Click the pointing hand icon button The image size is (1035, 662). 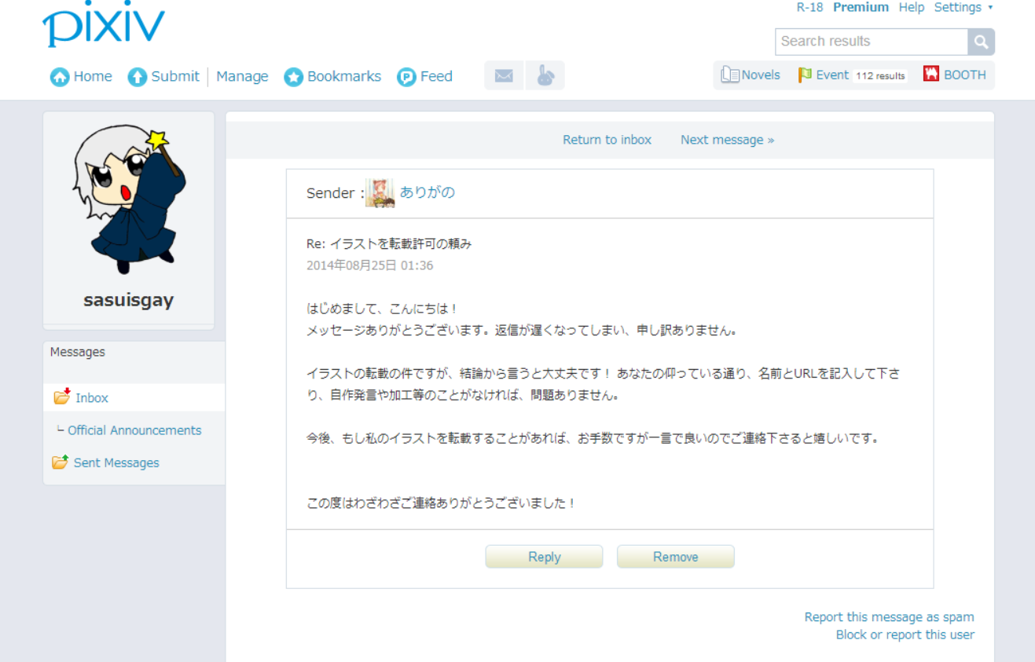pyautogui.click(x=545, y=75)
